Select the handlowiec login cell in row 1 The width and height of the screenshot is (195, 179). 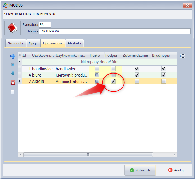[43, 69]
